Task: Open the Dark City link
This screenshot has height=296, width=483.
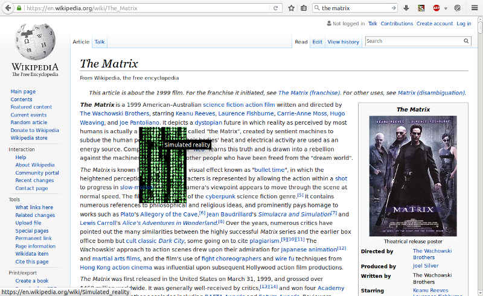Action: 171,241
